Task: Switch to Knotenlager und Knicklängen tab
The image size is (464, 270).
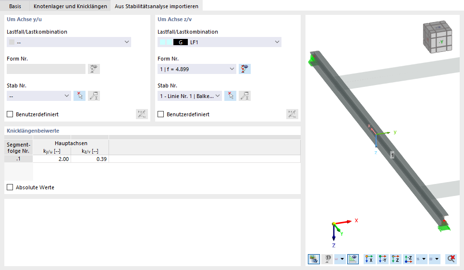Action: tap(70, 6)
